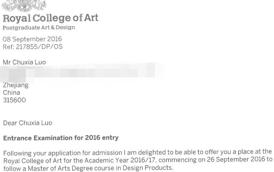This screenshot has height=172, width=274.
Task: Click the word China in address
Action: (11, 92)
